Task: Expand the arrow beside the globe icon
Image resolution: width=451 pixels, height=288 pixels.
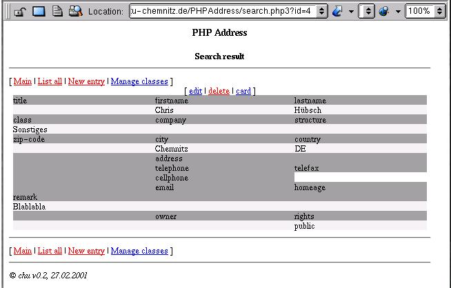Action: 398,12
